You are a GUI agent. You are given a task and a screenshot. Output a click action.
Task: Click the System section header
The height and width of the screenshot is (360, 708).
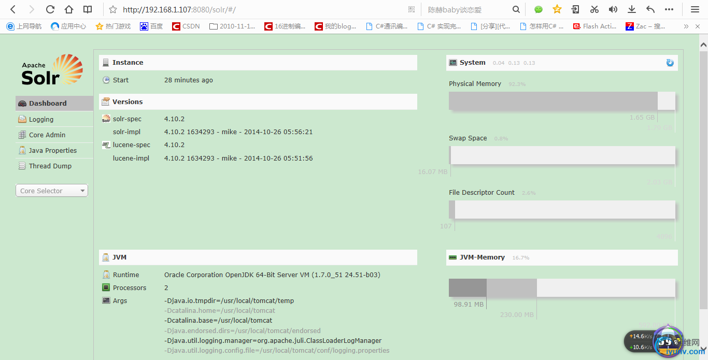pos(562,63)
